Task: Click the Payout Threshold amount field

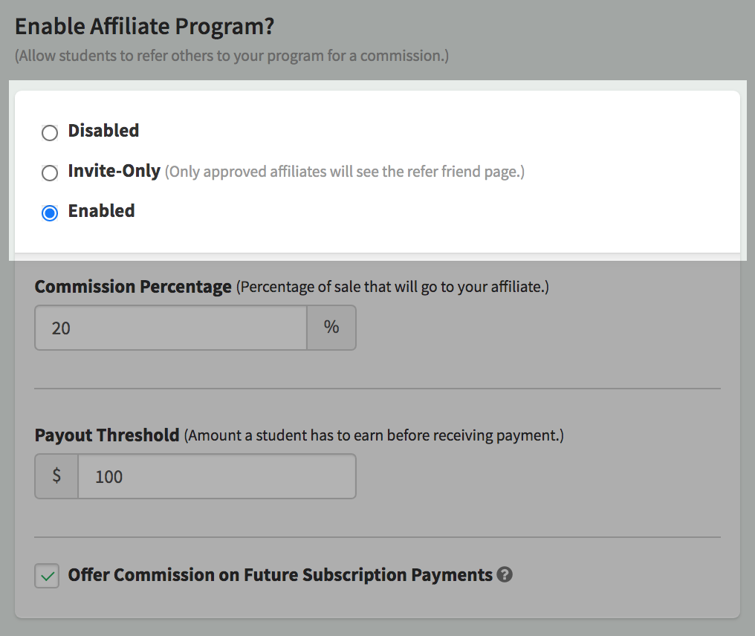Action: click(x=217, y=476)
